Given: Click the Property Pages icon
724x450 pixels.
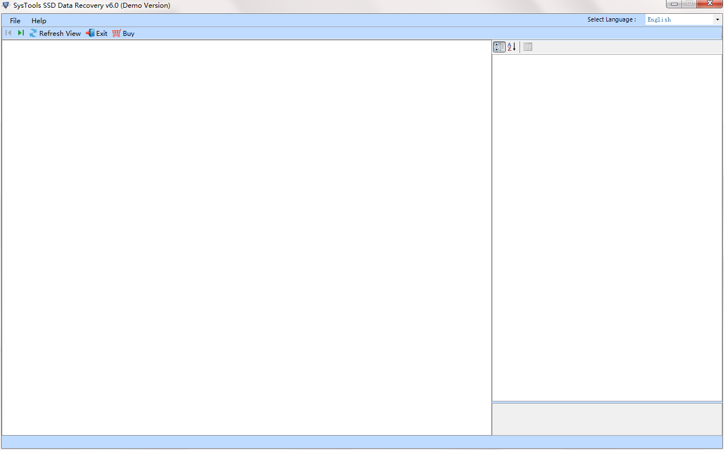Looking at the screenshot, I should click(528, 47).
